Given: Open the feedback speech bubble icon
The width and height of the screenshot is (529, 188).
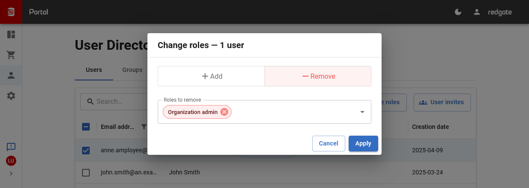Looking at the screenshot, I should 11,147.
